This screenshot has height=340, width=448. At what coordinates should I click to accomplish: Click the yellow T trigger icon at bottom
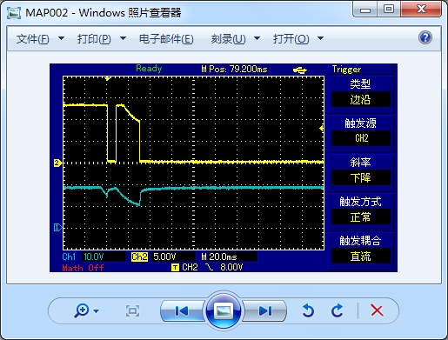[x=175, y=268]
